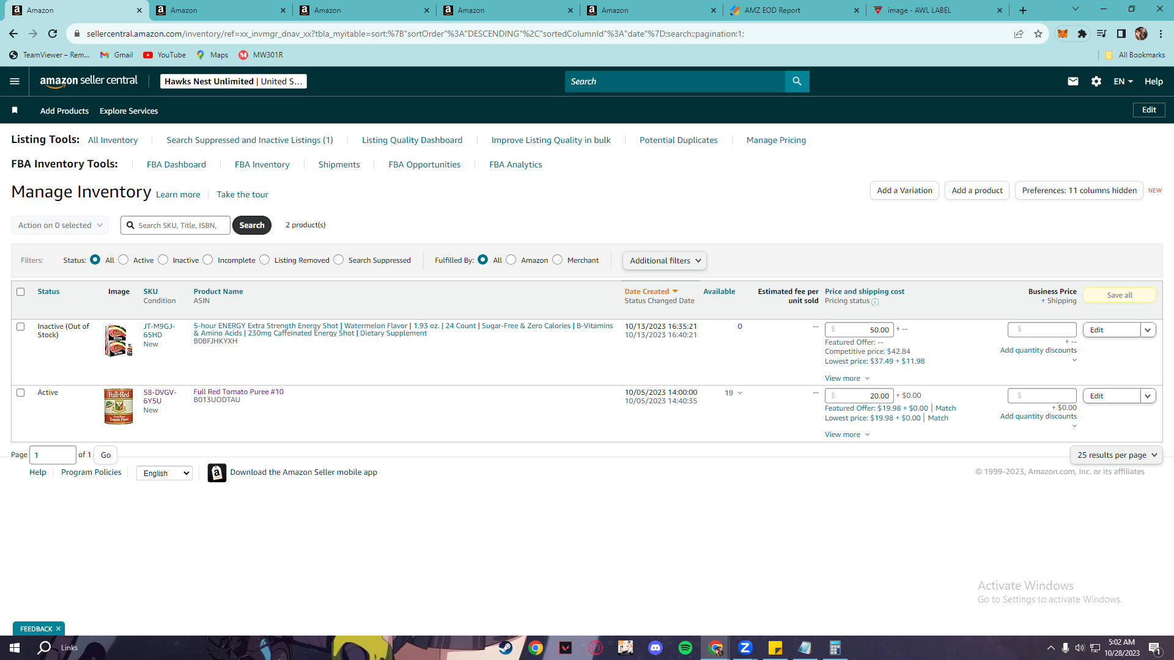The height and width of the screenshot is (660, 1174).
Task: Click the amazon seller central logo
Action: click(89, 81)
